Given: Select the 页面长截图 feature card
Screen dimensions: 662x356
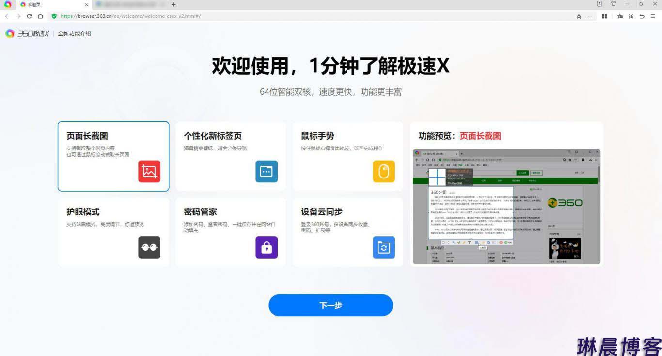Looking at the screenshot, I should [x=113, y=156].
